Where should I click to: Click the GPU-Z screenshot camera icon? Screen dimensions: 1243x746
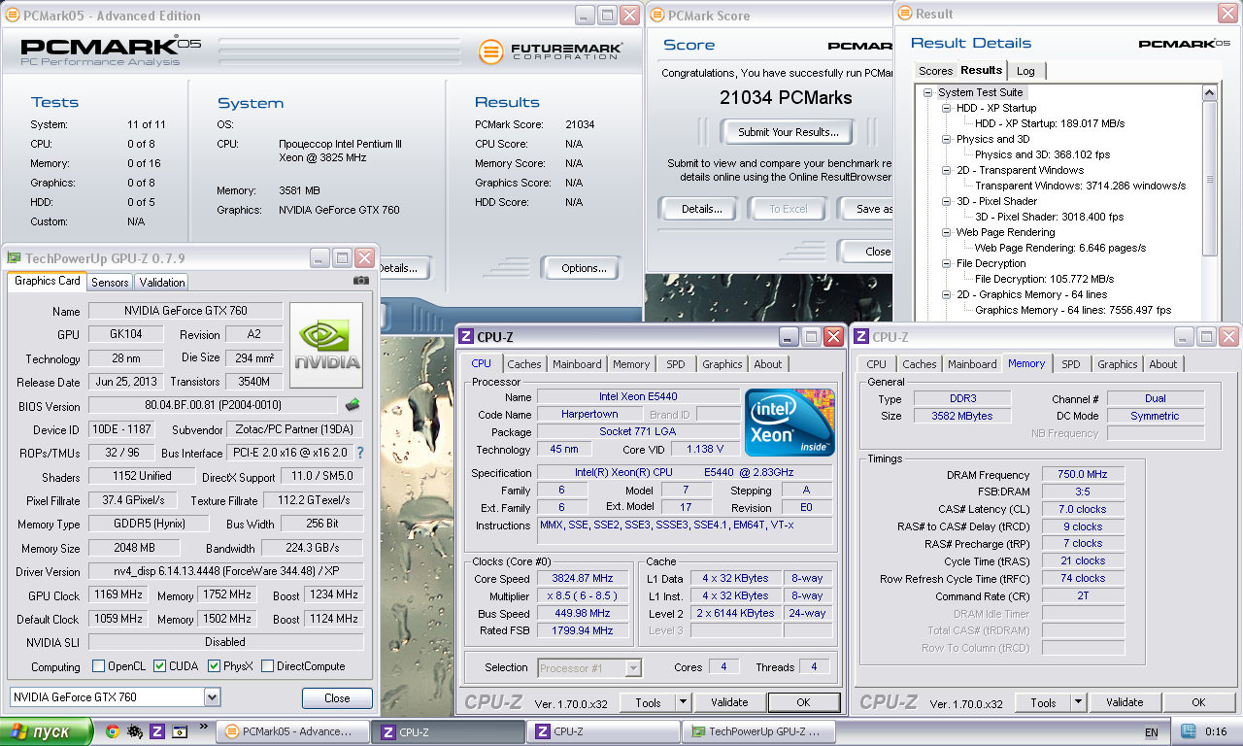pos(361,281)
